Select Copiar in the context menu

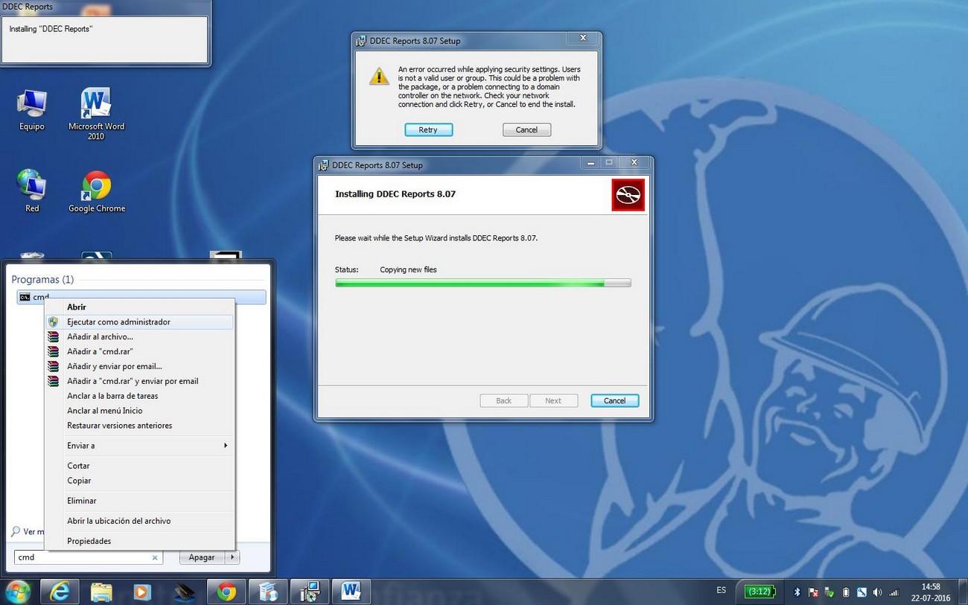[x=139, y=481]
